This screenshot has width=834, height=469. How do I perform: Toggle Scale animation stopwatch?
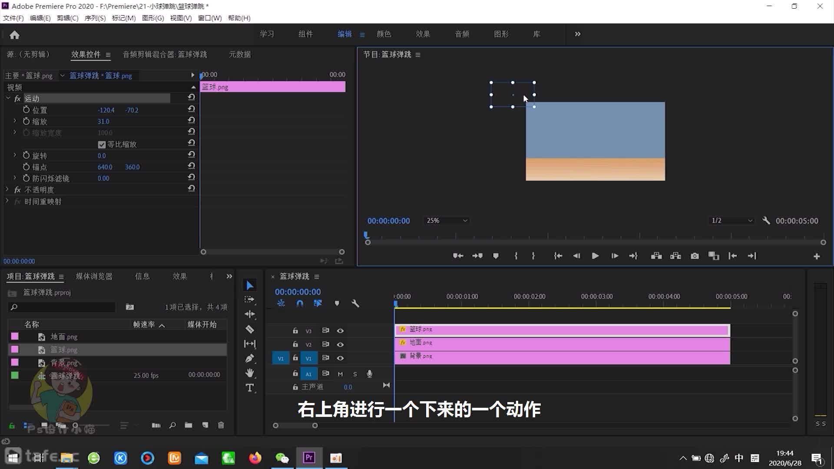click(26, 121)
